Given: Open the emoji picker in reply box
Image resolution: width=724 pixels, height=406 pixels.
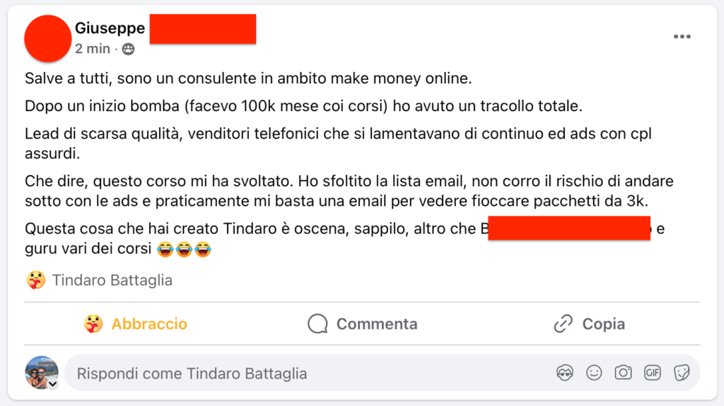Looking at the screenshot, I should point(594,373).
